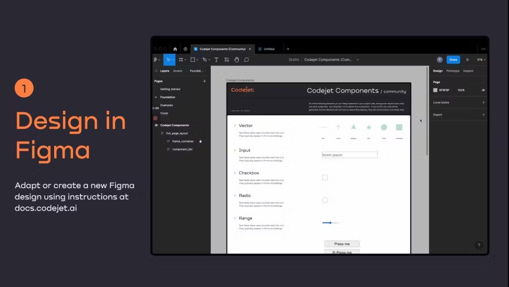Switch to the Untitled tab
Viewport: 509px width, 287px height.
tap(269, 49)
